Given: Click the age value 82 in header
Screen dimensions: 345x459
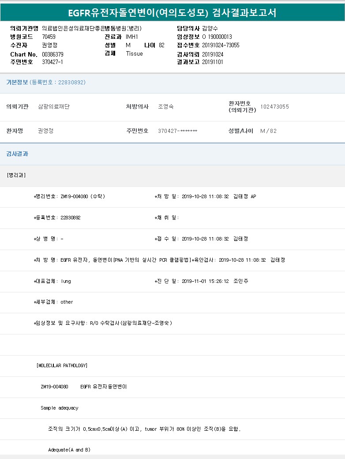Looking at the screenshot, I should (161, 45).
